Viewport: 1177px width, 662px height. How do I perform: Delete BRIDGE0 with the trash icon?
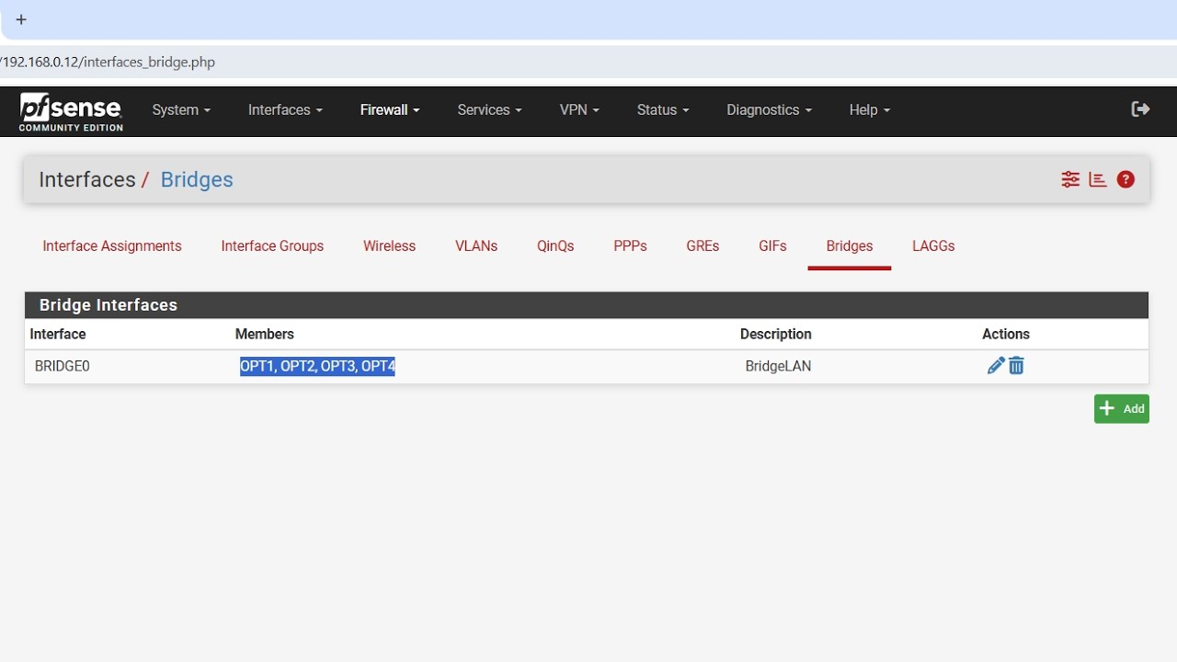tap(1016, 366)
